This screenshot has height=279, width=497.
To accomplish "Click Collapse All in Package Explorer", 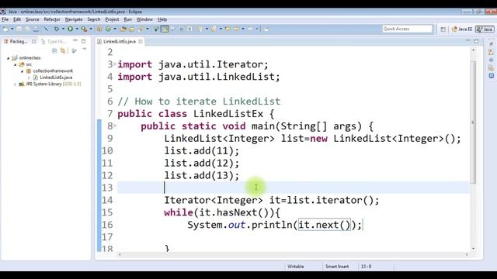I will [x=54, y=50].
